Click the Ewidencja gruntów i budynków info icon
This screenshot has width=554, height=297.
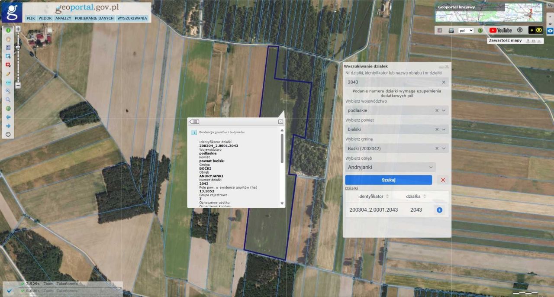(x=194, y=132)
